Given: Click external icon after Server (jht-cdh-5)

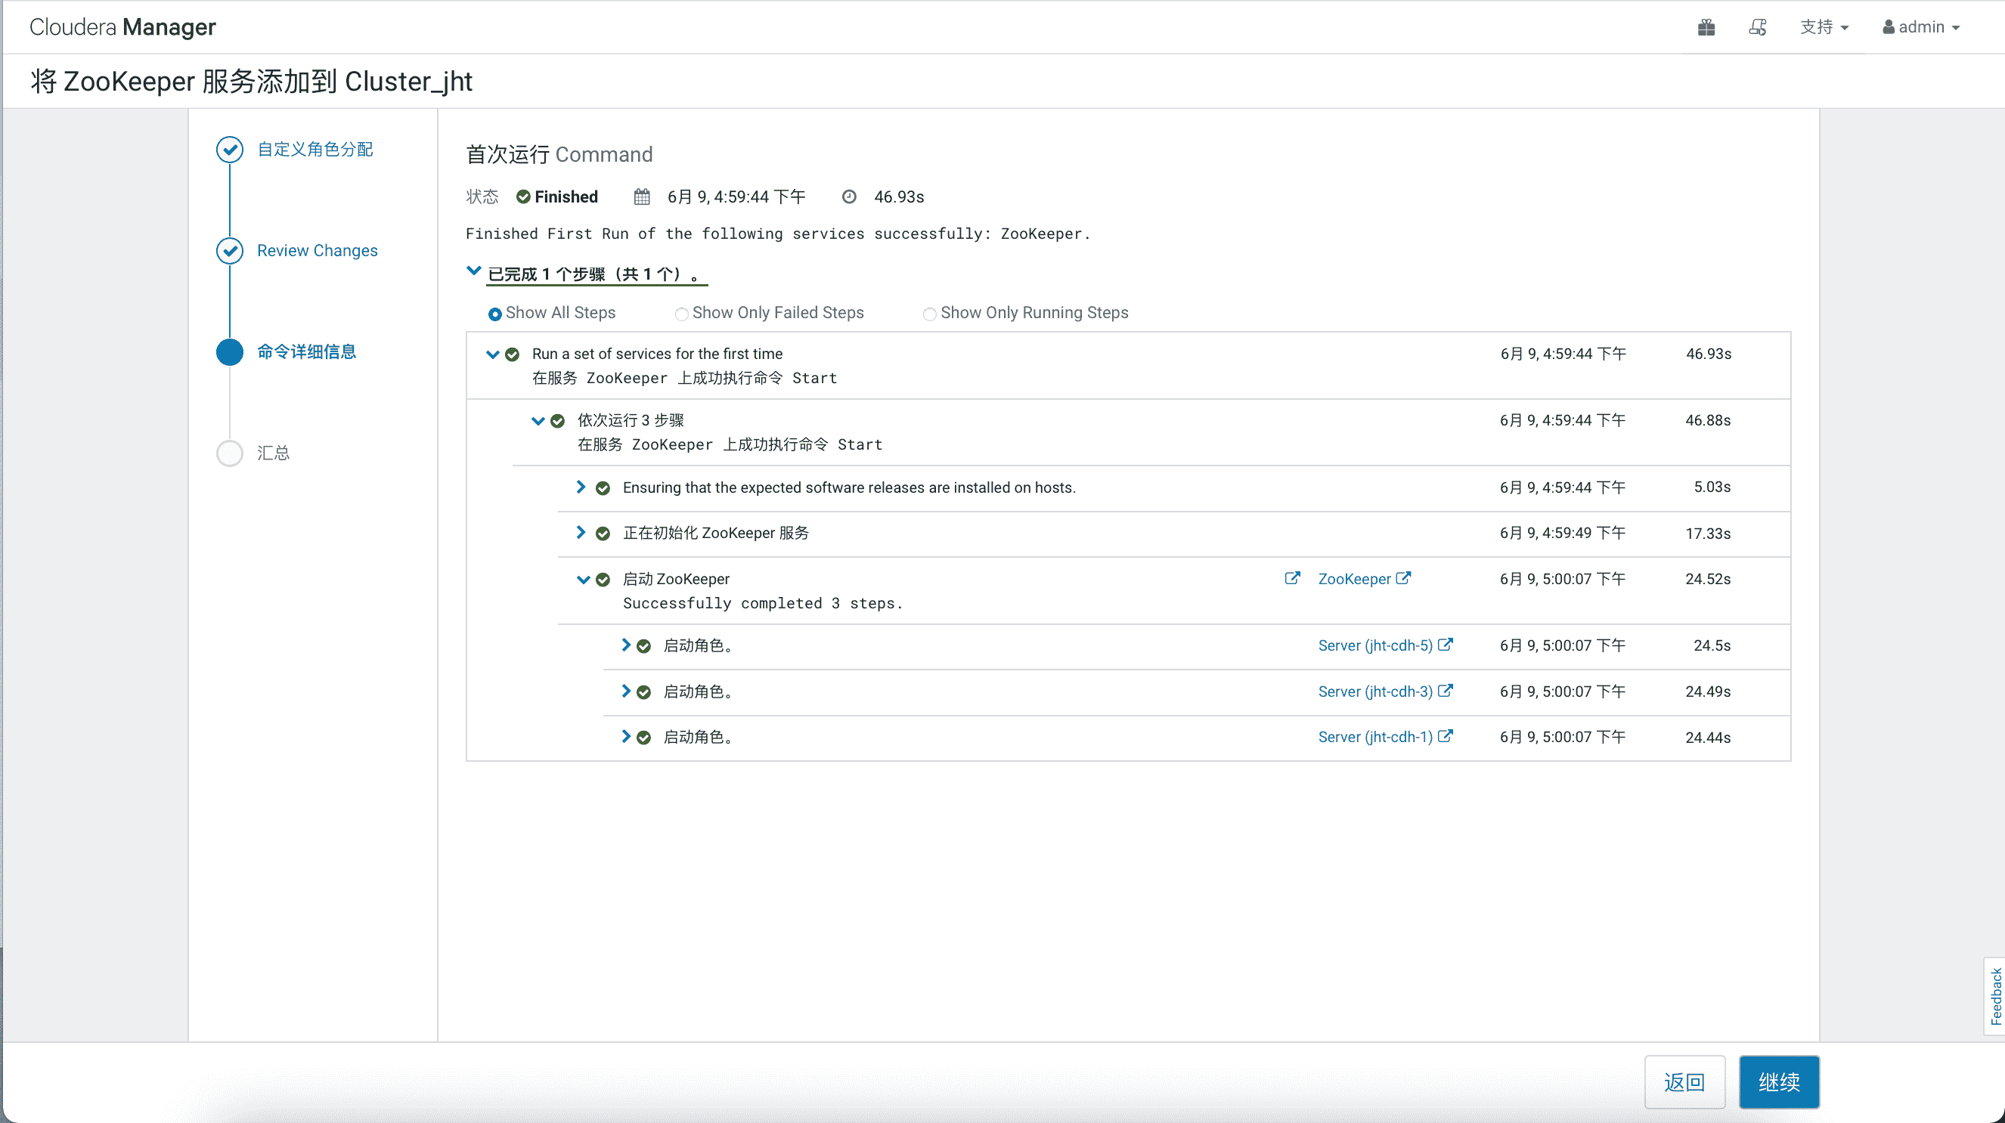Looking at the screenshot, I should point(1446,645).
